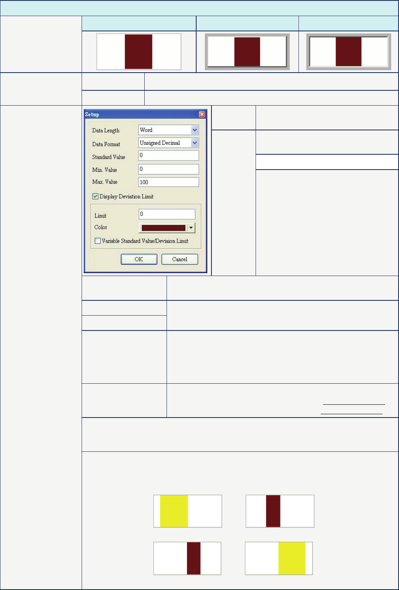Viewport: 399px width, 590px height.
Task: Click the Cancel button
Action: [180, 259]
